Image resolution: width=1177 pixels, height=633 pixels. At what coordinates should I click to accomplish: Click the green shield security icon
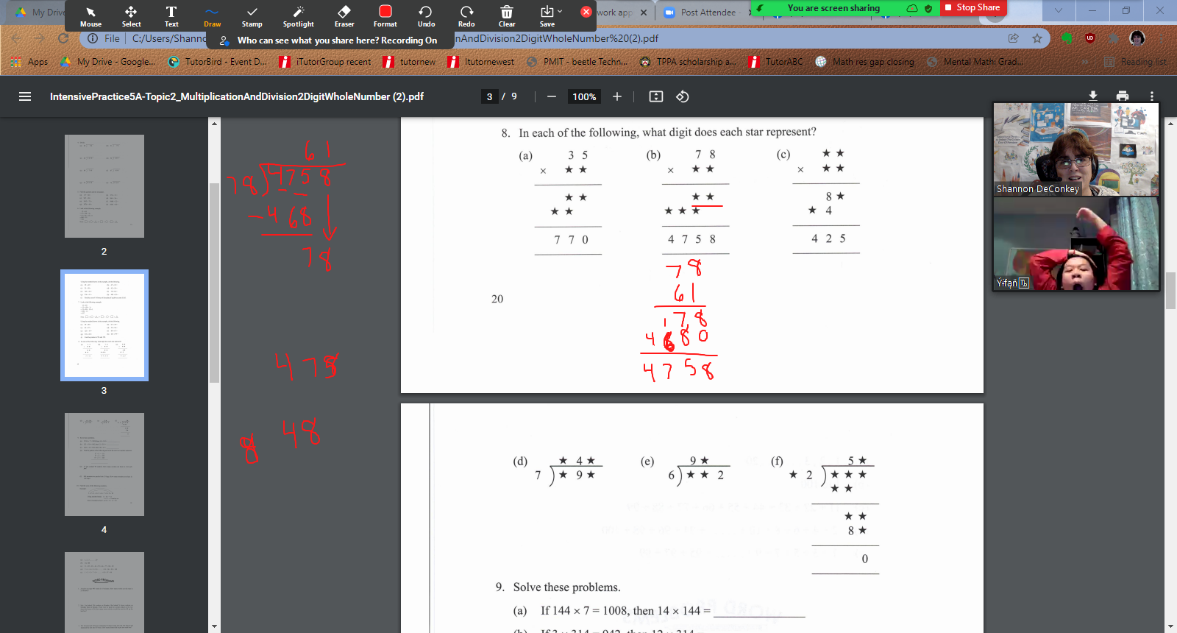point(928,8)
